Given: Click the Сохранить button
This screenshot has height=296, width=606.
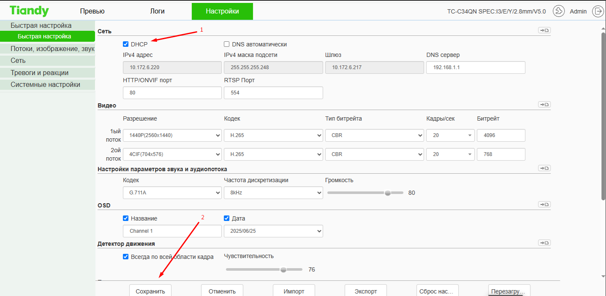Looking at the screenshot, I should click(x=150, y=291).
